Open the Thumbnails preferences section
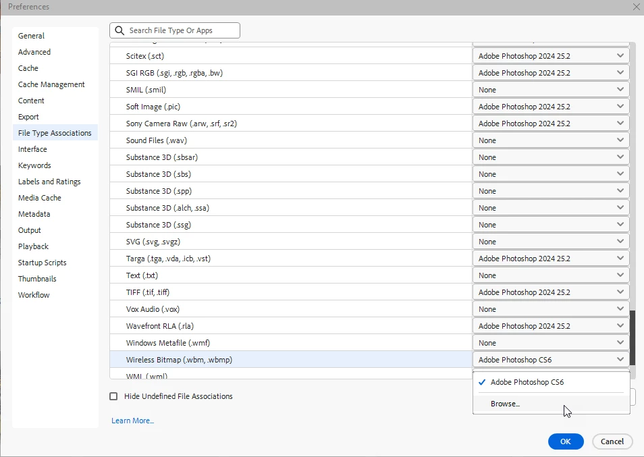The height and width of the screenshot is (457, 644). (x=37, y=279)
